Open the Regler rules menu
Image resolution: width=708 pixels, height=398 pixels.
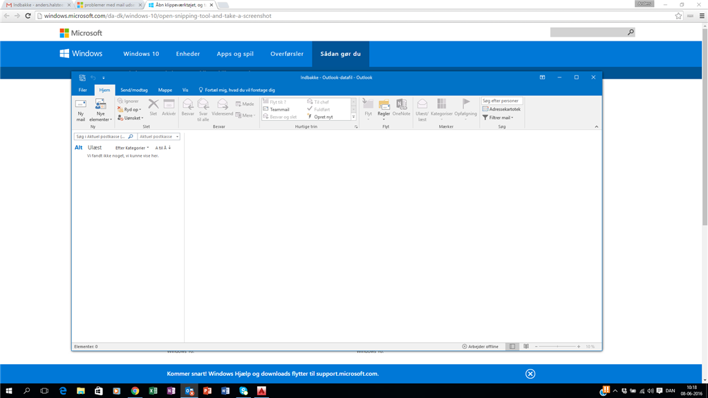pyautogui.click(x=384, y=109)
